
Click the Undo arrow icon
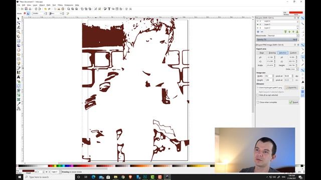[46, 9]
